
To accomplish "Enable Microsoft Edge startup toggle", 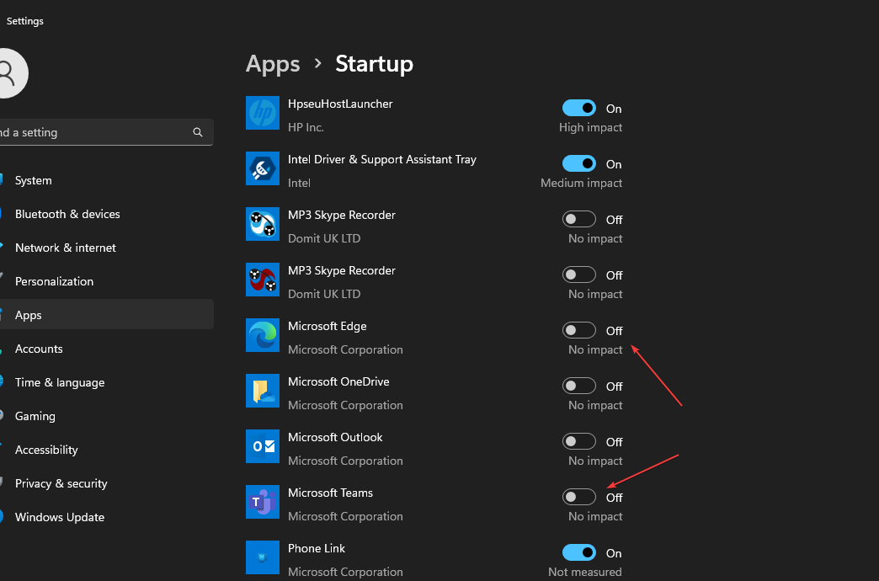I will click(x=579, y=330).
